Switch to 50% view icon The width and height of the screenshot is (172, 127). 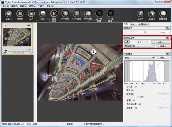pyautogui.click(x=65, y=14)
